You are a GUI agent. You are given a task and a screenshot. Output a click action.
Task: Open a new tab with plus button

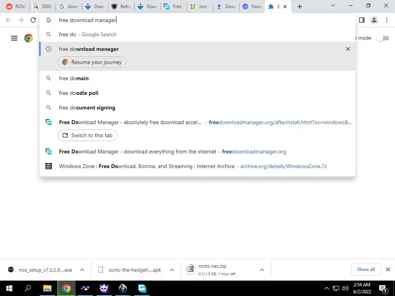tap(299, 7)
